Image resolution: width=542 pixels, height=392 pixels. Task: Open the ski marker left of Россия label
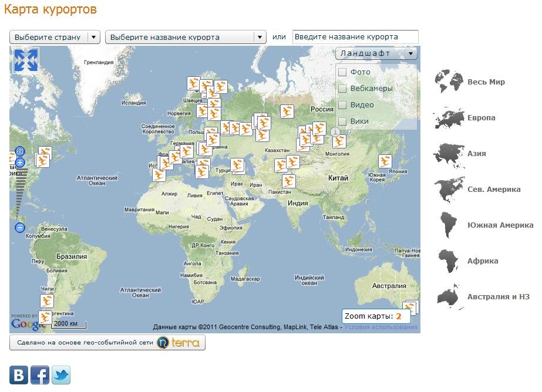[287, 111]
